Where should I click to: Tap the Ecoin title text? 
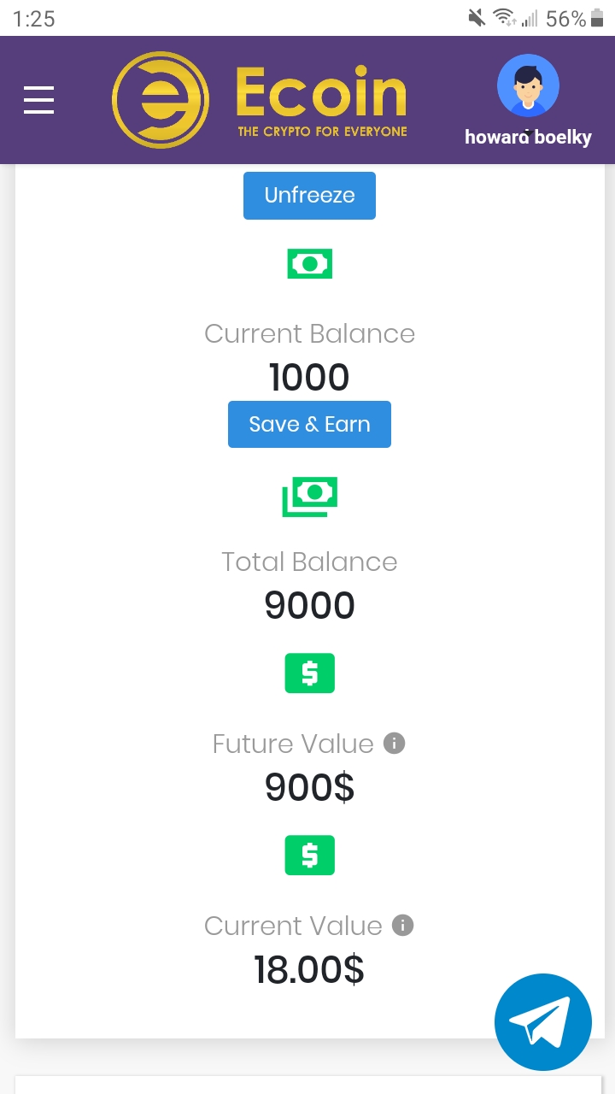(x=321, y=93)
